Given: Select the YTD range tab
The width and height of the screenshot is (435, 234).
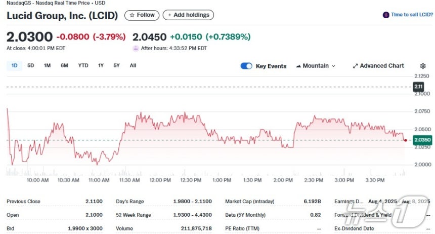Looking at the screenshot, I should (83, 65).
